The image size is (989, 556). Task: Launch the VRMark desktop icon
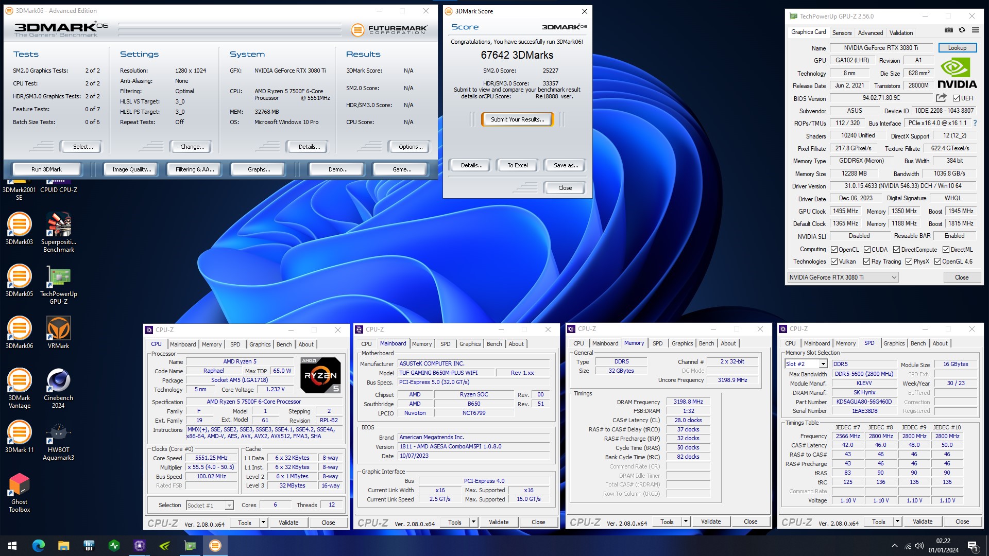pos(59,333)
